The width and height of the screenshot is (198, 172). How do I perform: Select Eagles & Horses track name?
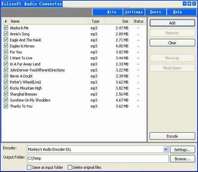[x=22, y=46]
